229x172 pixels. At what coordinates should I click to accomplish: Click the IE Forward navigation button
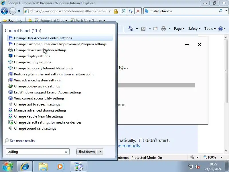[x=13, y=11]
